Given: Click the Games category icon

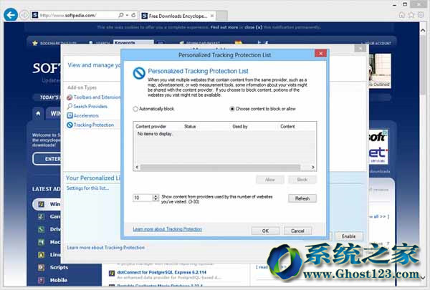Looking at the screenshot, I should (41, 216).
